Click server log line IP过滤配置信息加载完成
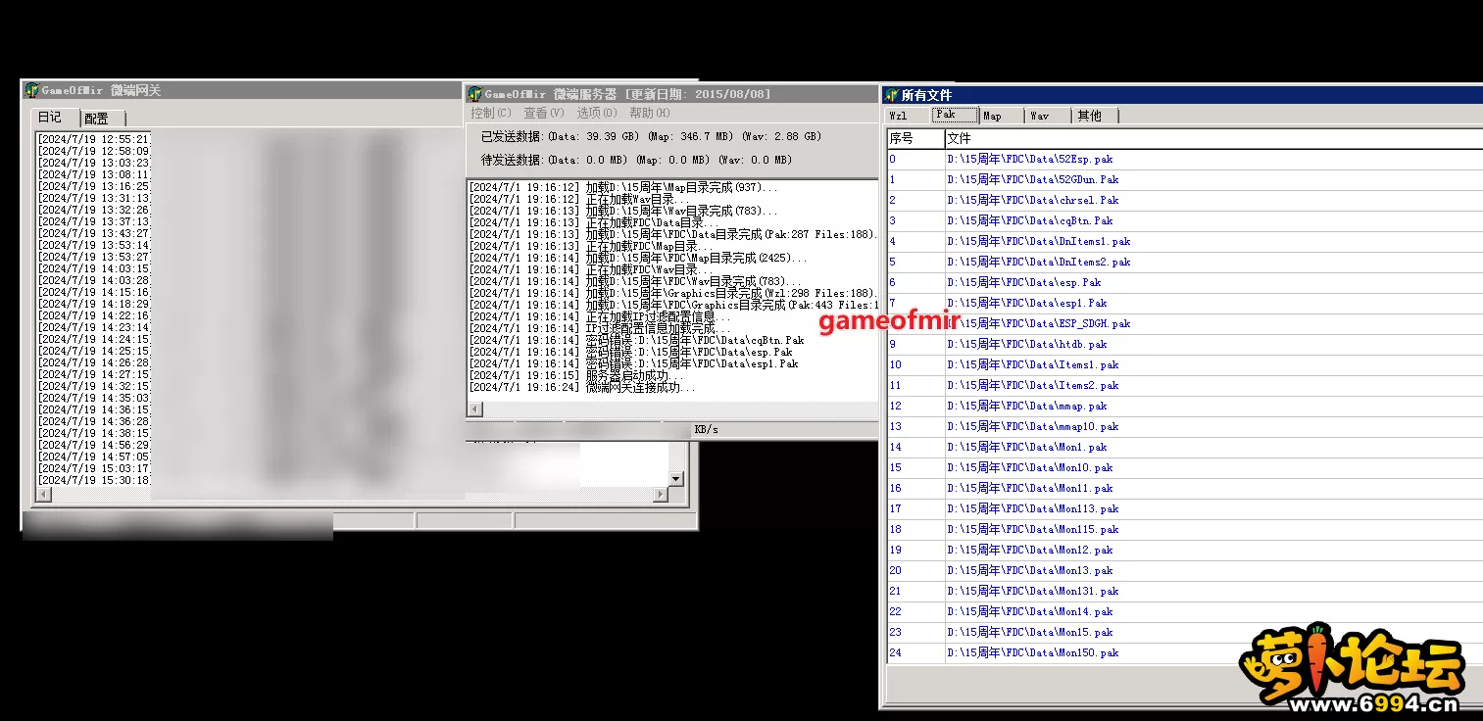1483x721 pixels. click(600, 328)
